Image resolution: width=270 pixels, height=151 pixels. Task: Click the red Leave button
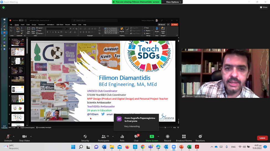[x=262, y=138]
